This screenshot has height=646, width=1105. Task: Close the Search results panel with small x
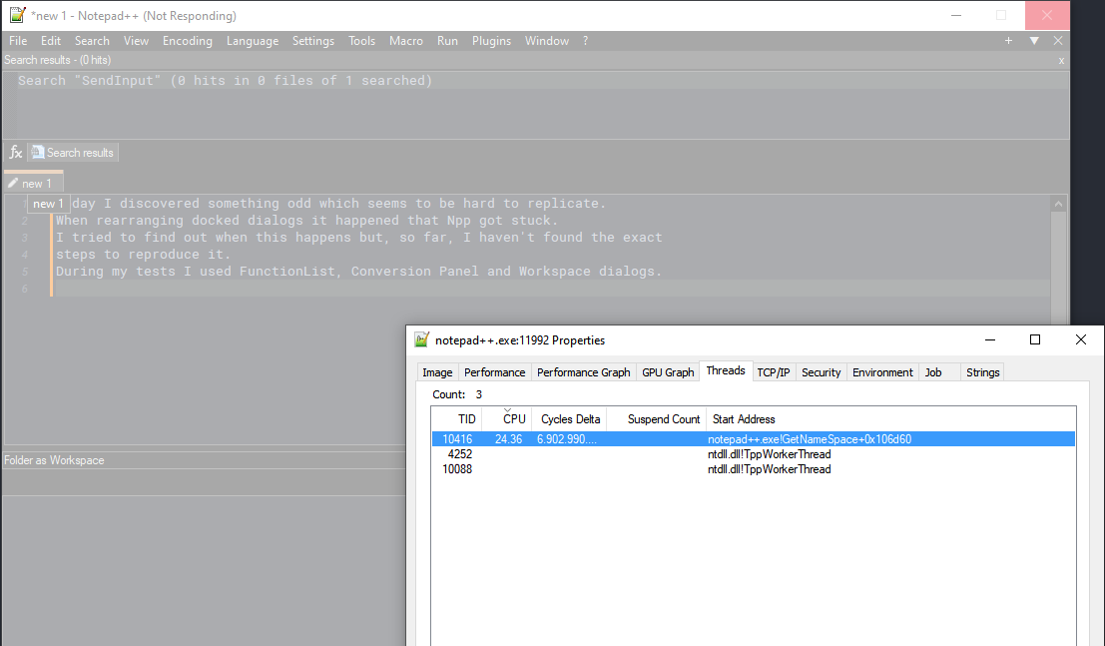[x=1061, y=61]
